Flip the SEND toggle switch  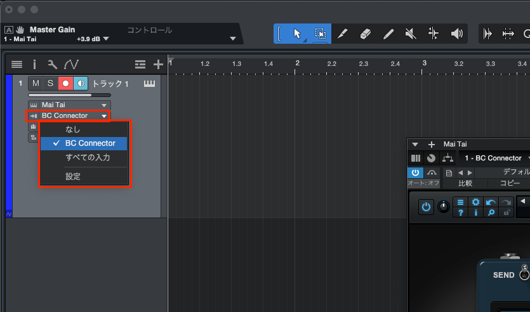click(524, 273)
